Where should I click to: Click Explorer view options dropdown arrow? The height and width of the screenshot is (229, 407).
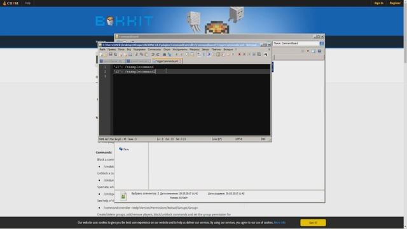coord(308,51)
